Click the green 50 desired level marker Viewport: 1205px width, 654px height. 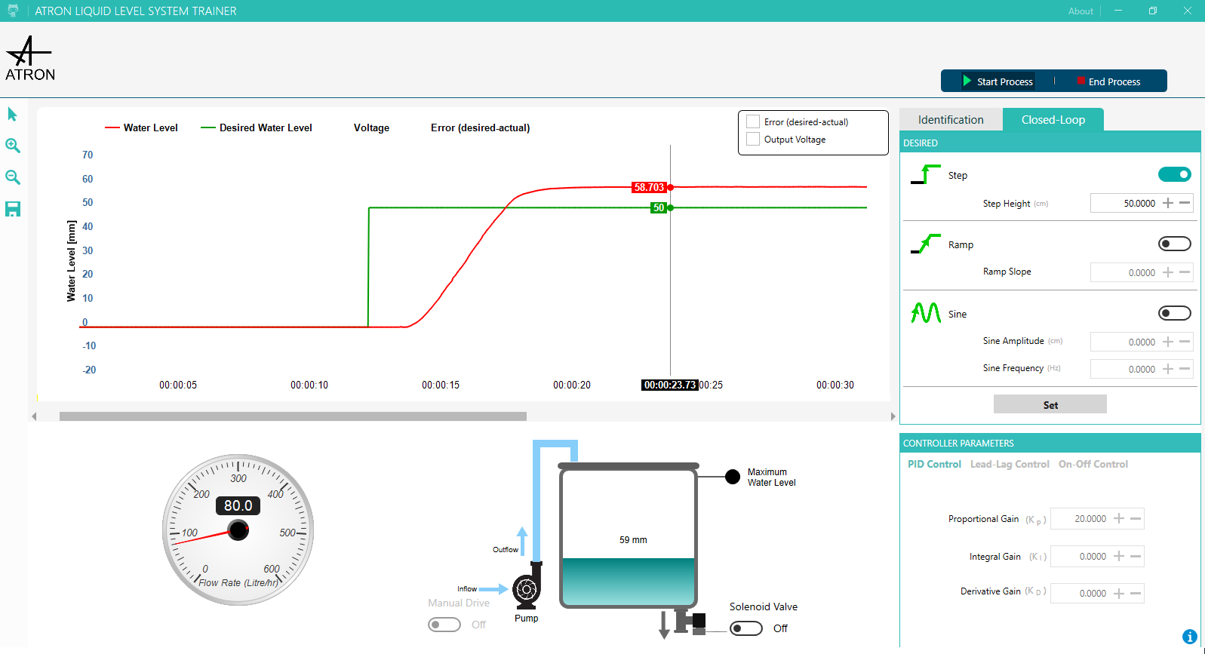pos(659,207)
